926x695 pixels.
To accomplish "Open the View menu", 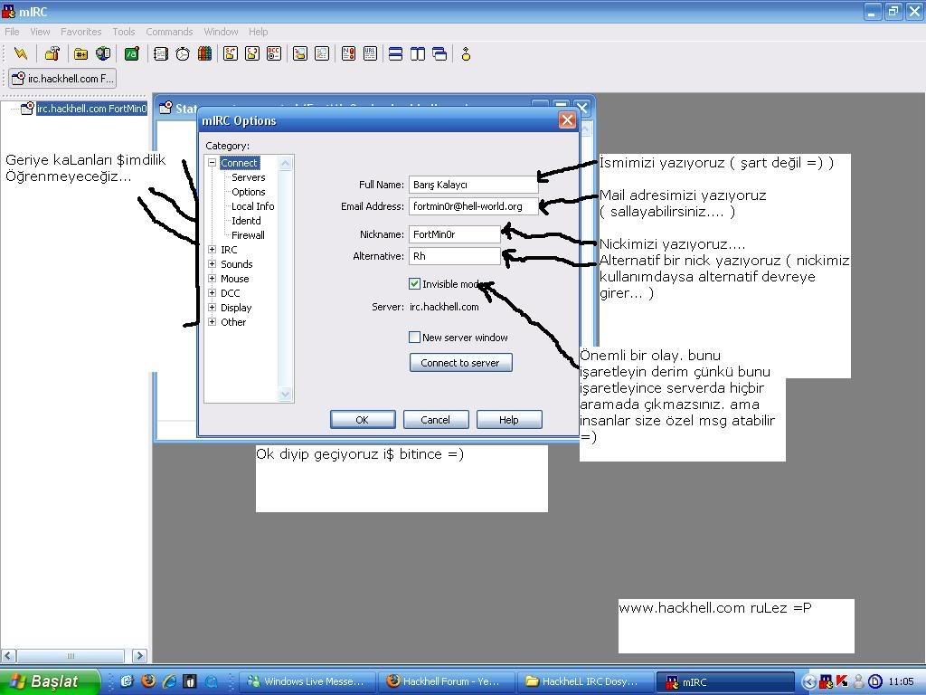I will click(x=40, y=32).
